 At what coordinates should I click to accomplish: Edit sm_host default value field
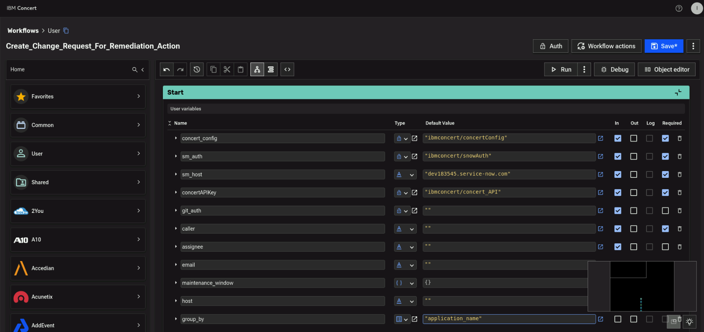(509, 174)
